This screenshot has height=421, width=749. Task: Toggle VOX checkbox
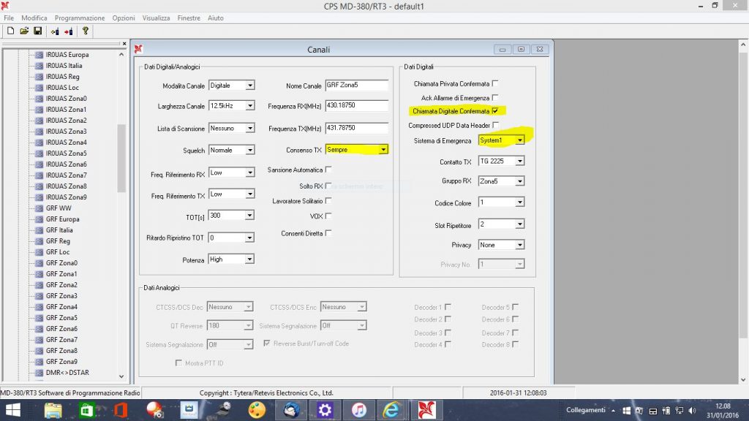coord(328,216)
